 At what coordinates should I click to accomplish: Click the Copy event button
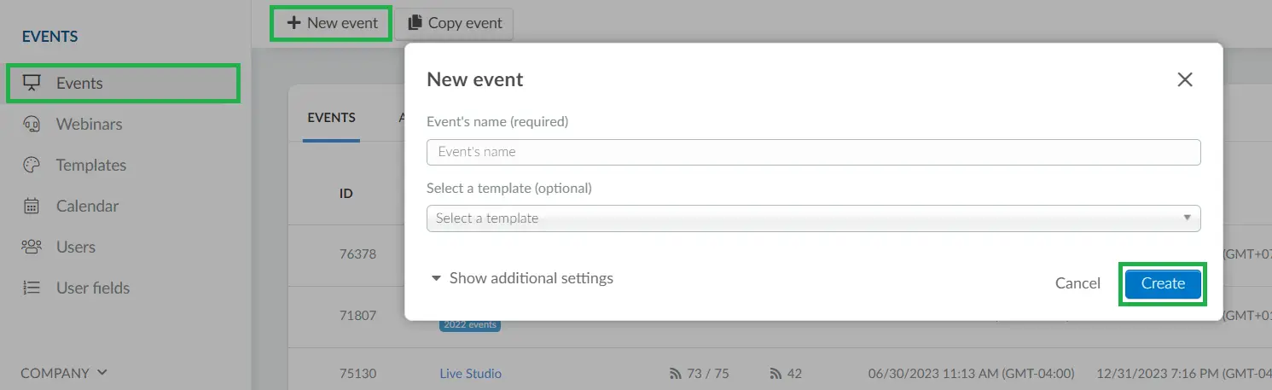point(454,23)
